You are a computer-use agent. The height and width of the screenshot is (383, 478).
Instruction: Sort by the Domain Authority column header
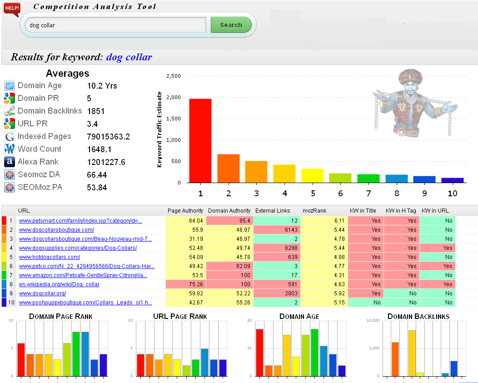[x=229, y=211]
